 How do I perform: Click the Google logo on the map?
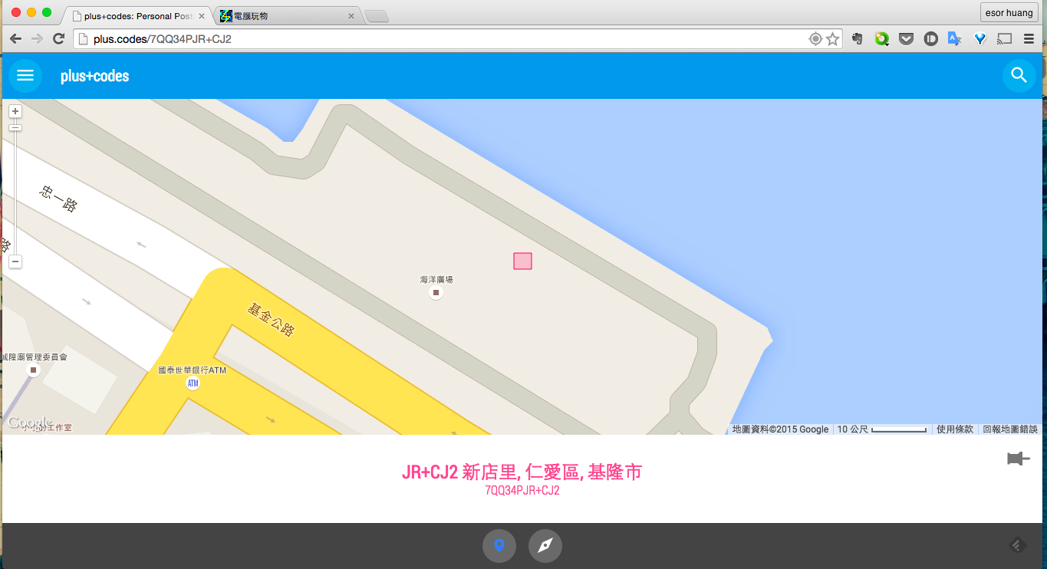pyautogui.click(x=30, y=423)
